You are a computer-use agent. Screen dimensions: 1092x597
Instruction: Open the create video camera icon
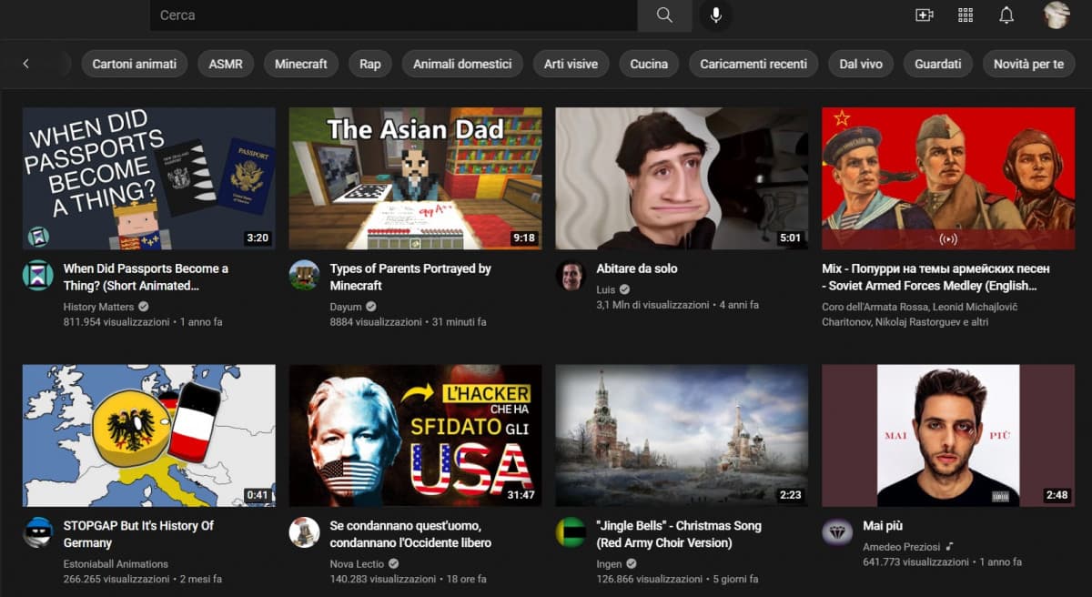925,15
